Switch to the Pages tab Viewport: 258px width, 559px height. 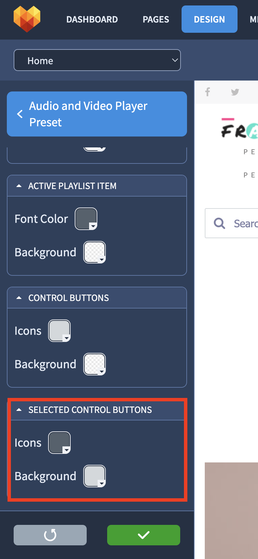pyautogui.click(x=156, y=19)
